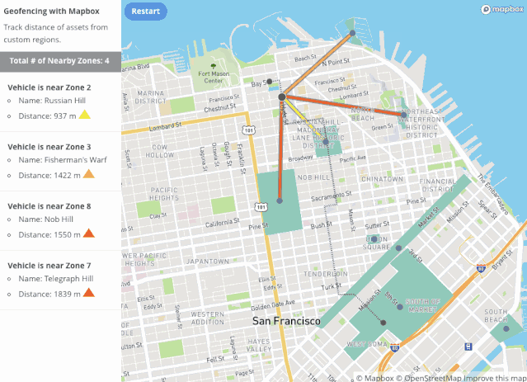Click the 101 highway shield near Pine St
Image resolution: width=527 pixels, height=382 pixels.
coord(261,207)
